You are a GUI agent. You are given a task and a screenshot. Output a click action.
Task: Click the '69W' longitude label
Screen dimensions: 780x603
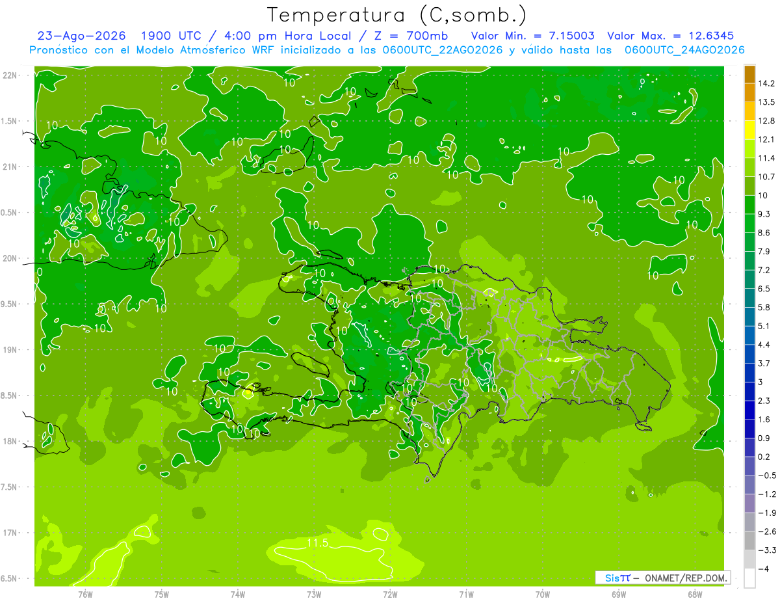tap(619, 595)
